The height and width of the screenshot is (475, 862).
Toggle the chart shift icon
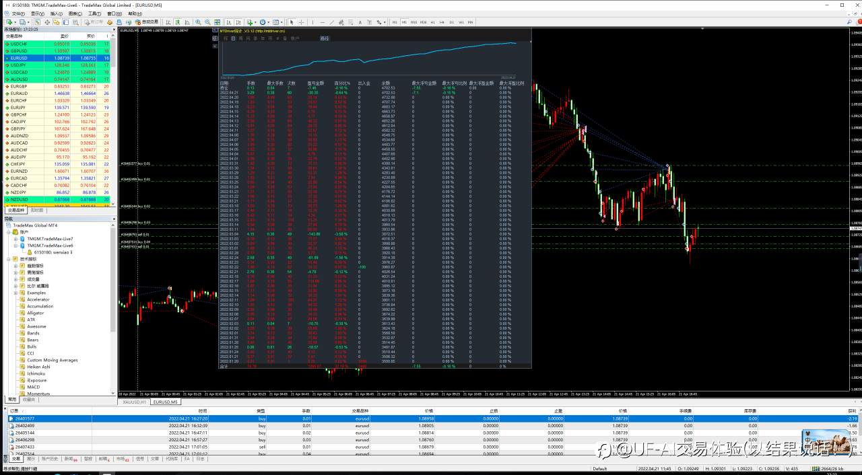tap(238, 22)
